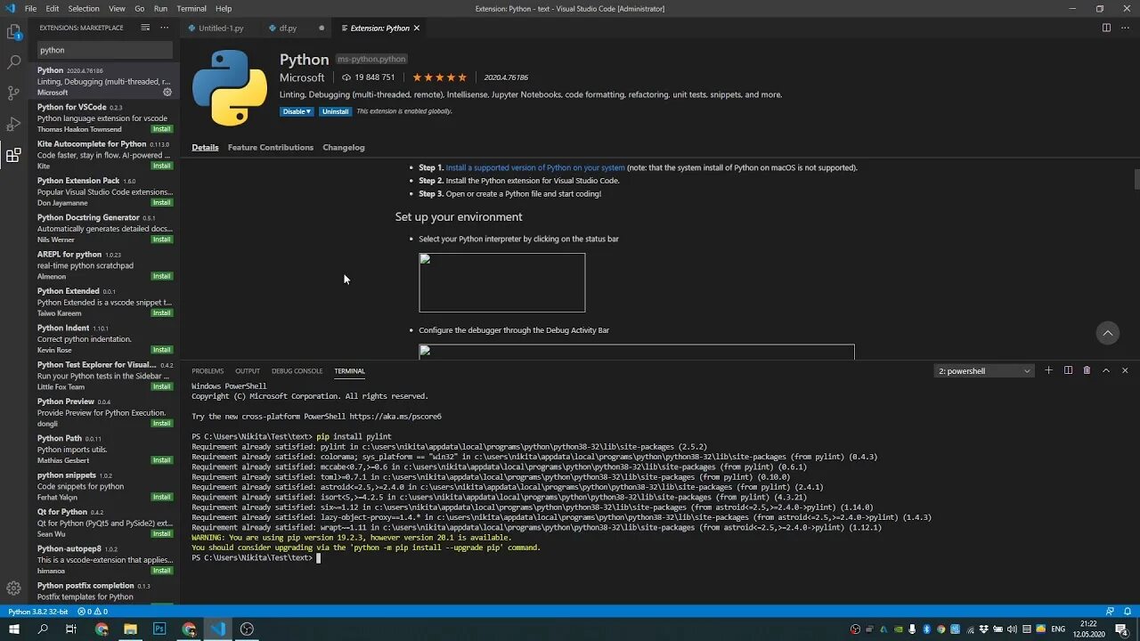1140x641 pixels.
Task: Split the terminal pane
Action: point(1068,370)
